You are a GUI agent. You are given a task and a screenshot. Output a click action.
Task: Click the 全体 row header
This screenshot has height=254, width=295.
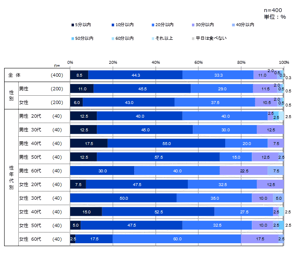pos(14,75)
